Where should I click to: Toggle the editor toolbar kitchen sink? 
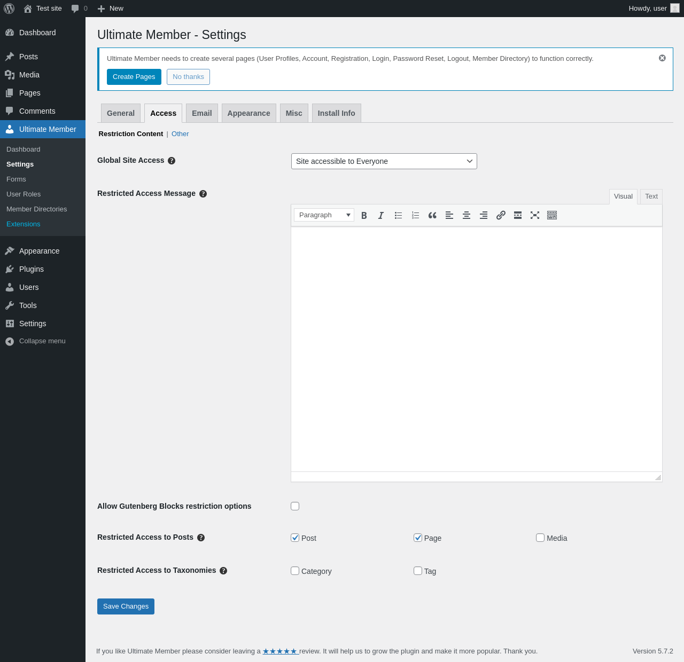(552, 215)
